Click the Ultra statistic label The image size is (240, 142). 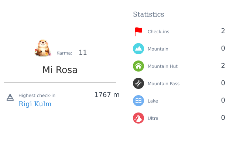click(153, 118)
